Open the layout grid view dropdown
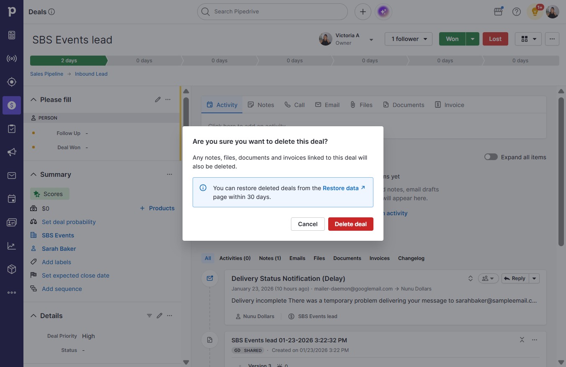This screenshot has height=367, width=566. tap(528, 39)
